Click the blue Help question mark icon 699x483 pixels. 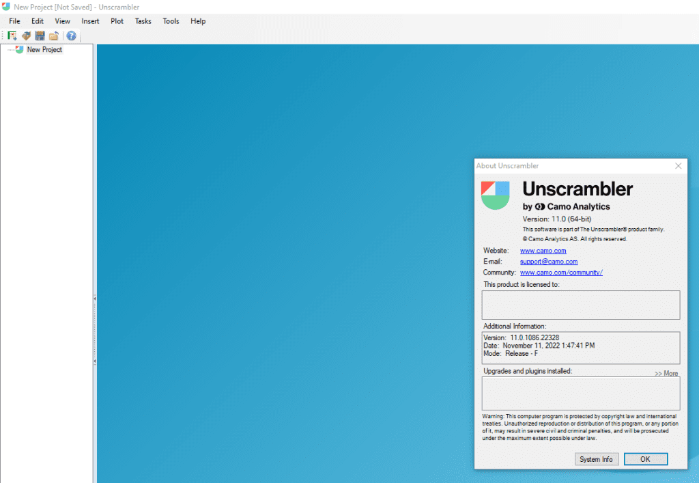pos(71,36)
